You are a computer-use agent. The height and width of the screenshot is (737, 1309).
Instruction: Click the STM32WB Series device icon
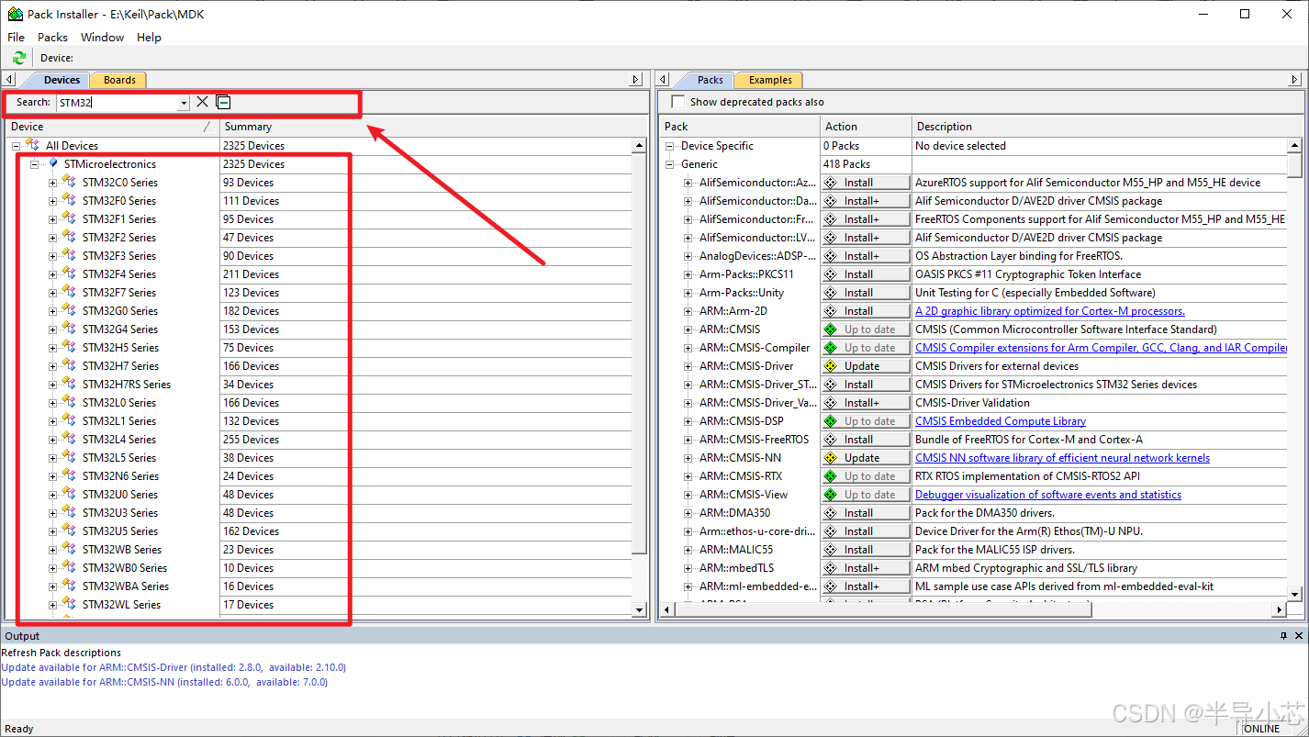click(x=70, y=549)
